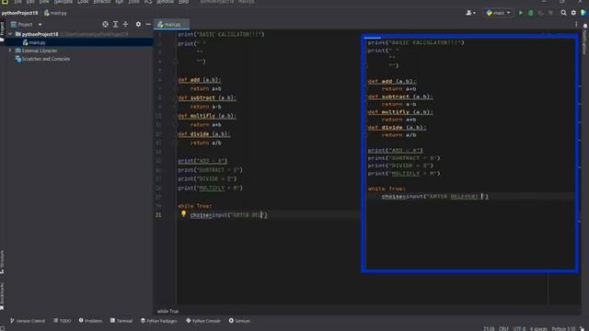The height and width of the screenshot is (331, 589).
Task: Open the Services tool window
Action: click(239, 321)
